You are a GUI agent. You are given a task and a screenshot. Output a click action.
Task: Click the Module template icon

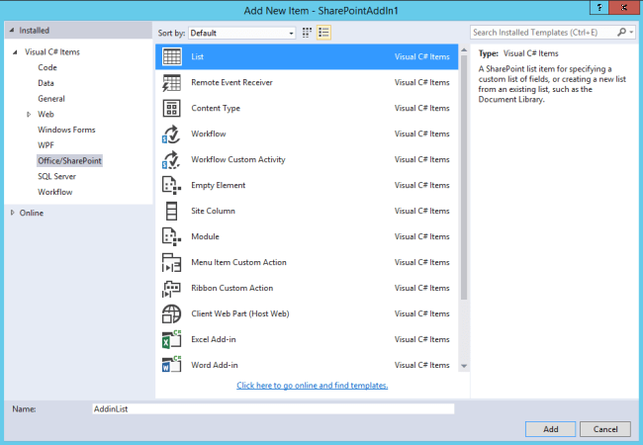coord(171,237)
